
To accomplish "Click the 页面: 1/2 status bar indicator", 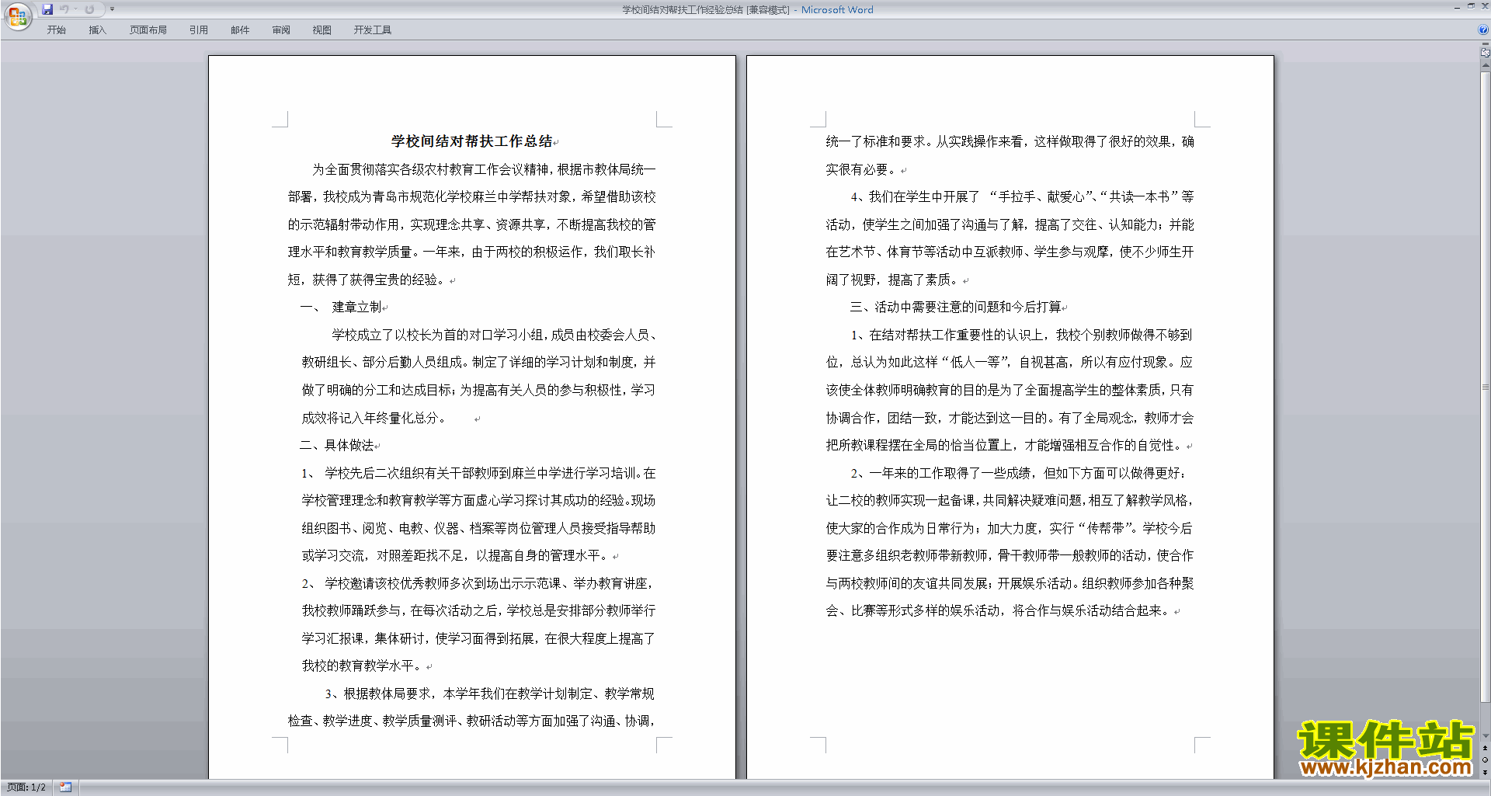I will click(26, 787).
